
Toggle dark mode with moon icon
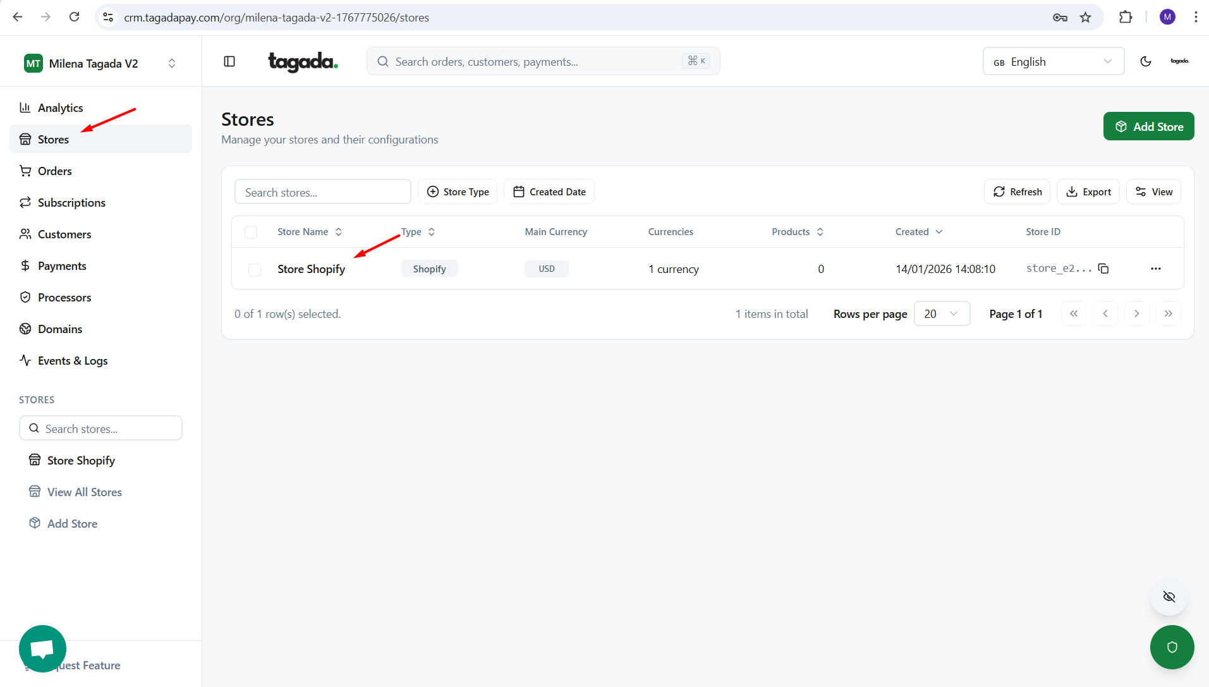(x=1145, y=61)
